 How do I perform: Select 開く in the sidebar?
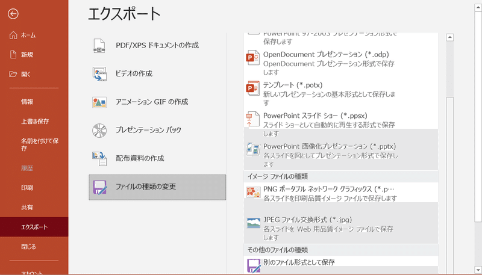coord(34,74)
